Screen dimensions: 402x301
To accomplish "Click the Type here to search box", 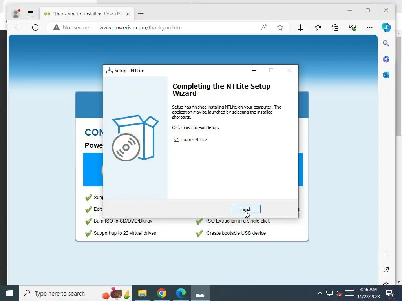I will [75, 293].
